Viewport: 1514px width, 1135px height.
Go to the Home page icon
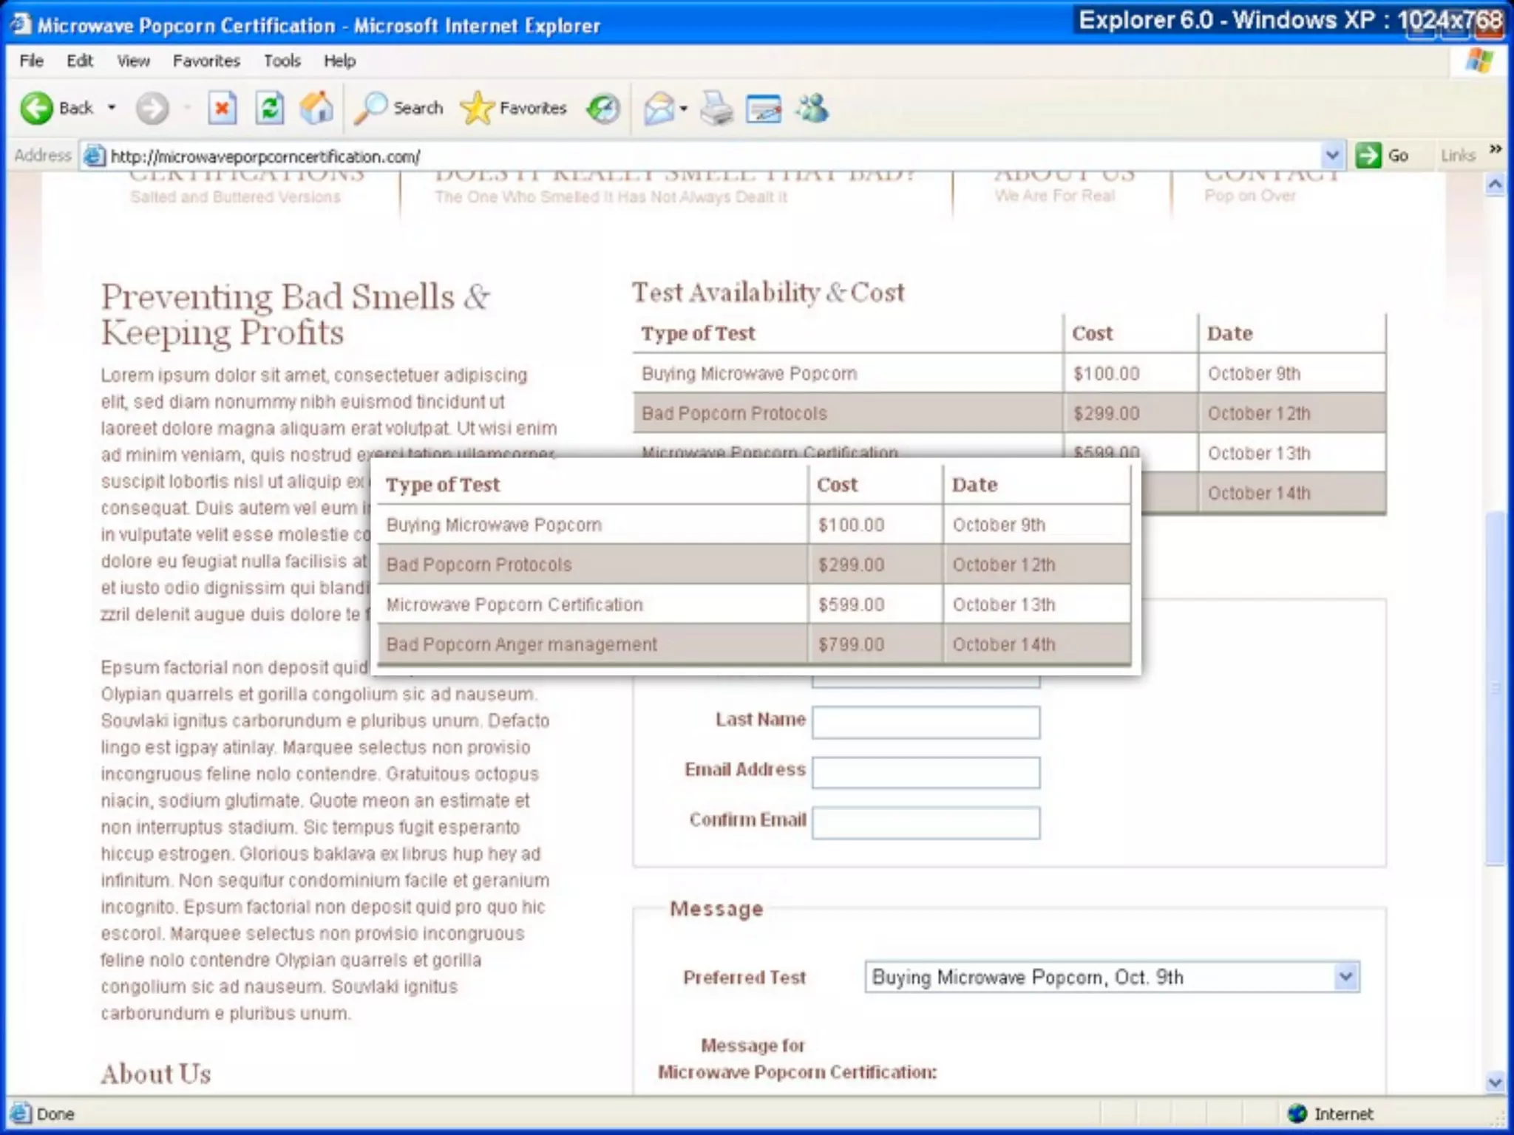(x=316, y=109)
